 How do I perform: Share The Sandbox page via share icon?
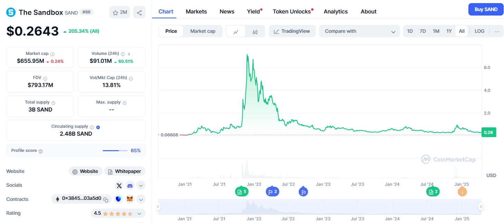pyautogui.click(x=139, y=12)
